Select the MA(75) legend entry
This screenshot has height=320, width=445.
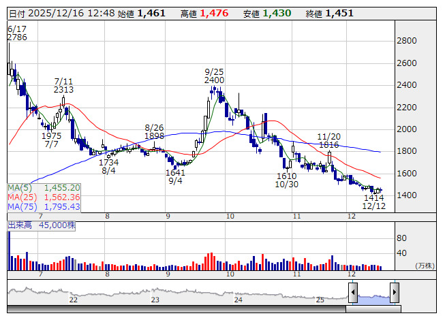coord(44,206)
